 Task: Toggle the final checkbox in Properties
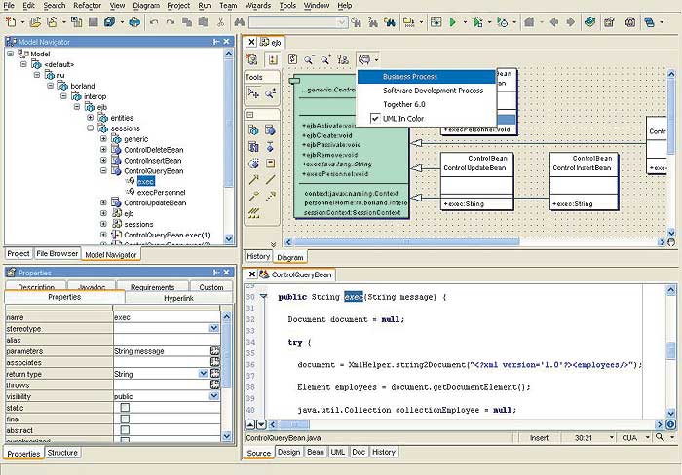[x=125, y=419]
